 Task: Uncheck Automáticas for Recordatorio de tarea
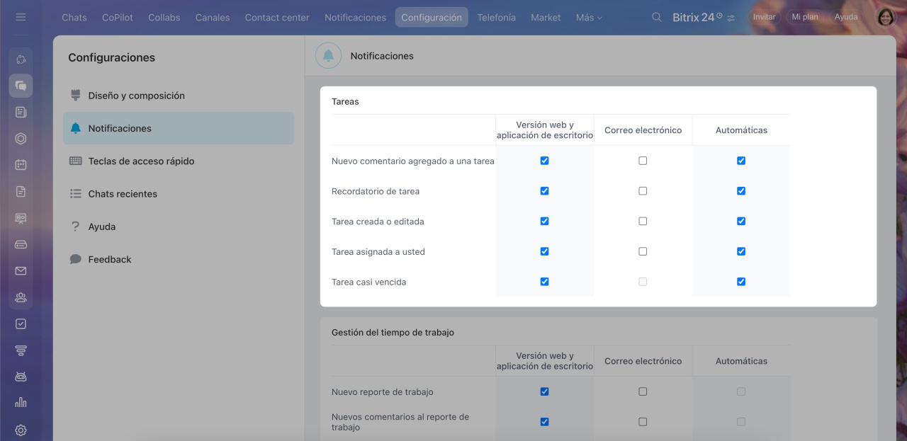741,191
